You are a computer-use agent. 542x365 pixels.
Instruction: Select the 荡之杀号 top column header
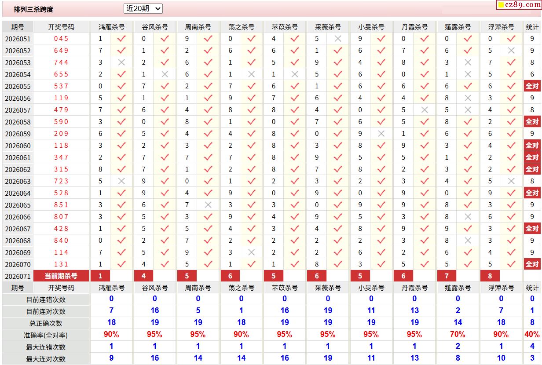coord(242,27)
